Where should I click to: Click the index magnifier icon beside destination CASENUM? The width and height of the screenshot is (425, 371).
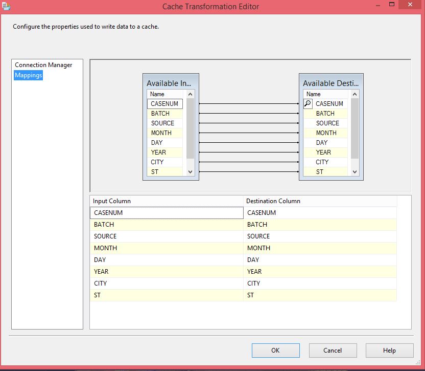tap(307, 103)
